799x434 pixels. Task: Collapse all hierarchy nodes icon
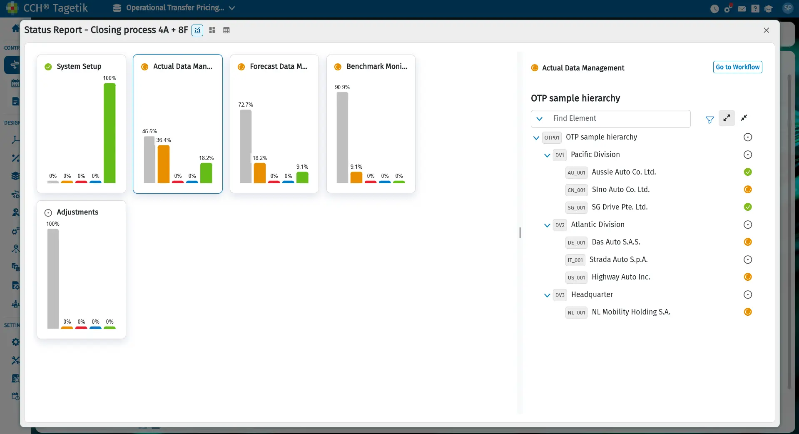click(744, 118)
